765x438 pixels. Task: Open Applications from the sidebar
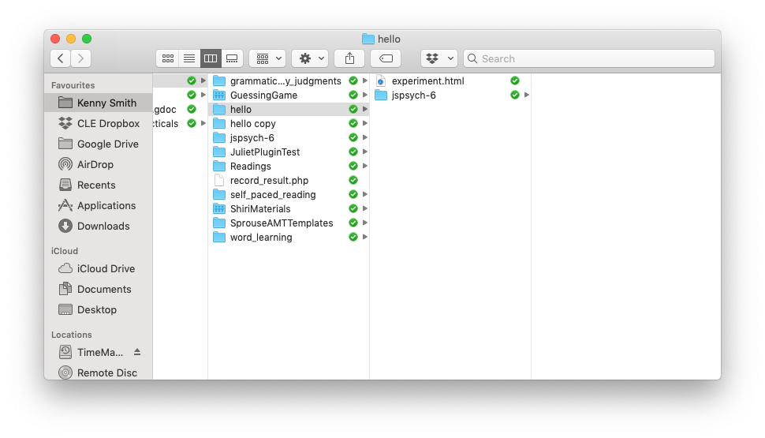point(106,205)
